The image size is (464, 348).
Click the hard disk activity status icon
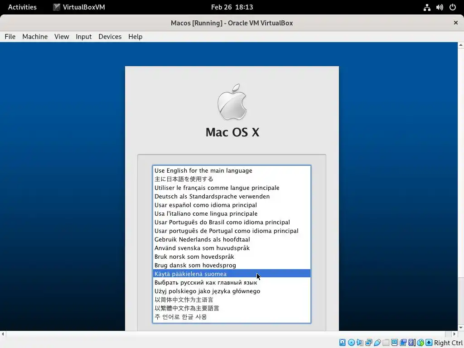point(343,343)
